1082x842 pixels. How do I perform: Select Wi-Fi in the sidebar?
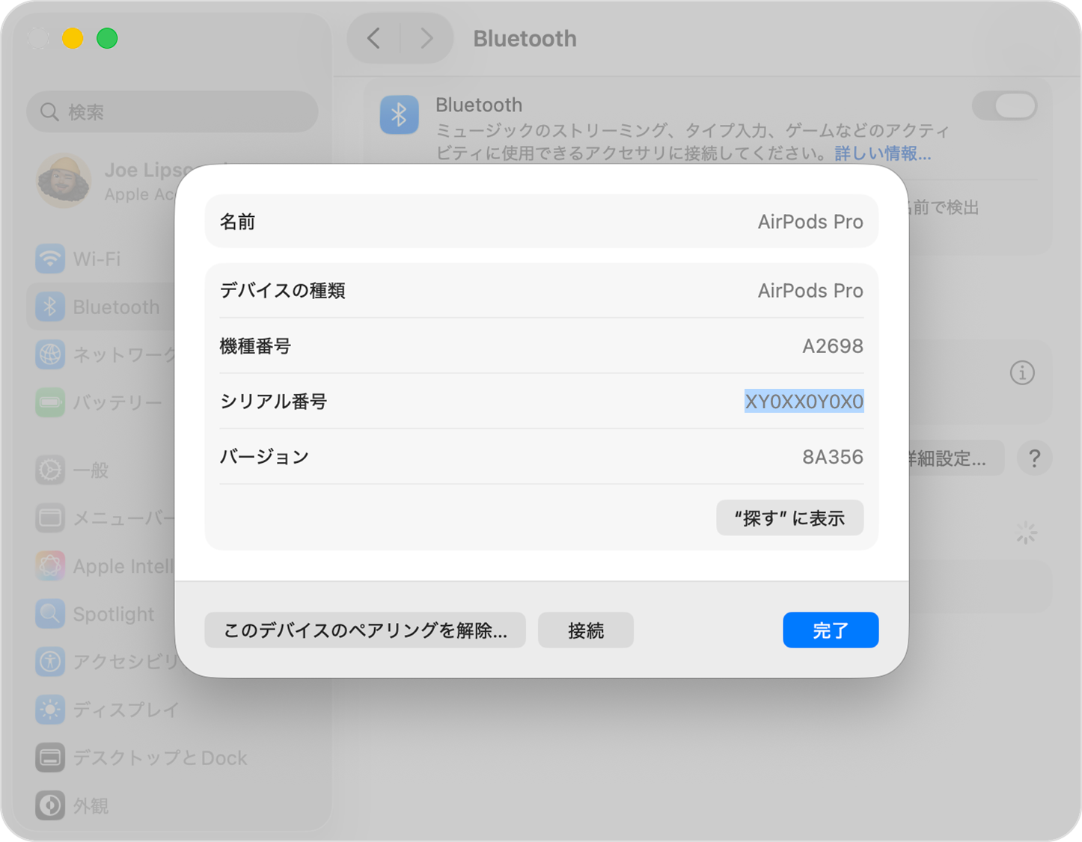coord(97,259)
